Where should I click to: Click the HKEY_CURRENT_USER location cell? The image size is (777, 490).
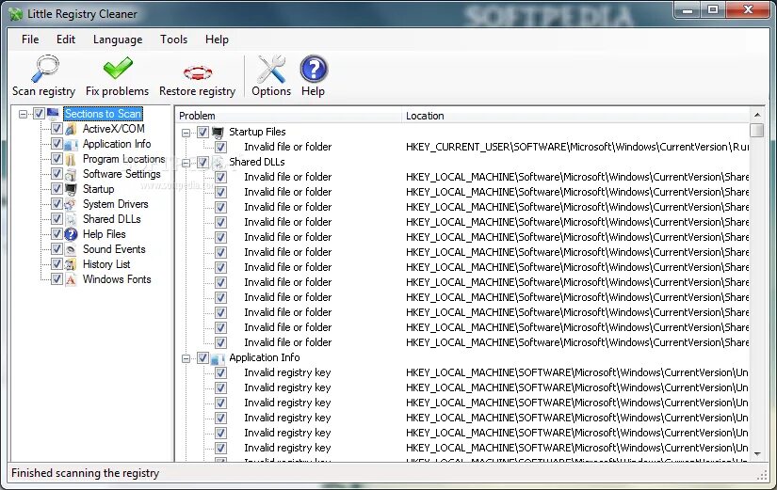tap(577, 147)
